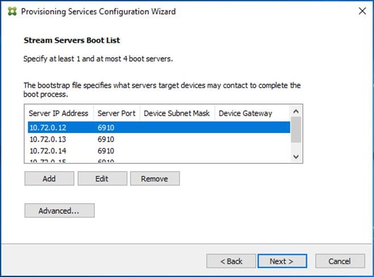Click the Provisioning Services wizard title icon
The image size is (374, 277).
pos(12,11)
